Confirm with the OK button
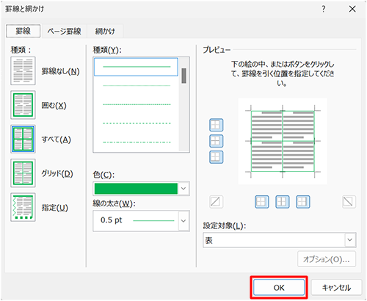The width and height of the screenshot is (367, 301). 279,288
